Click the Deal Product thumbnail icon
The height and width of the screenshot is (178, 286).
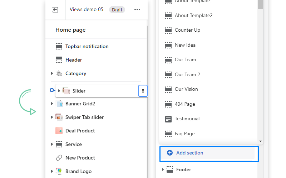click(59, 131)
